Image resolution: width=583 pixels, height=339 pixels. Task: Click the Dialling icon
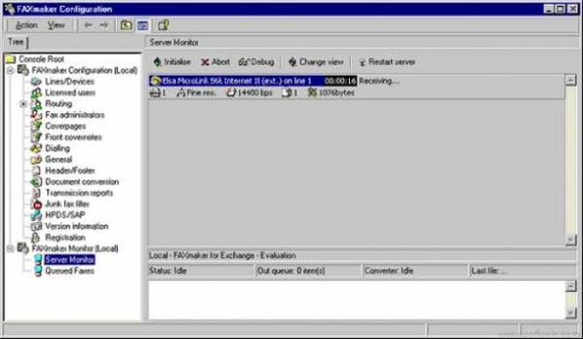[36, 148]
